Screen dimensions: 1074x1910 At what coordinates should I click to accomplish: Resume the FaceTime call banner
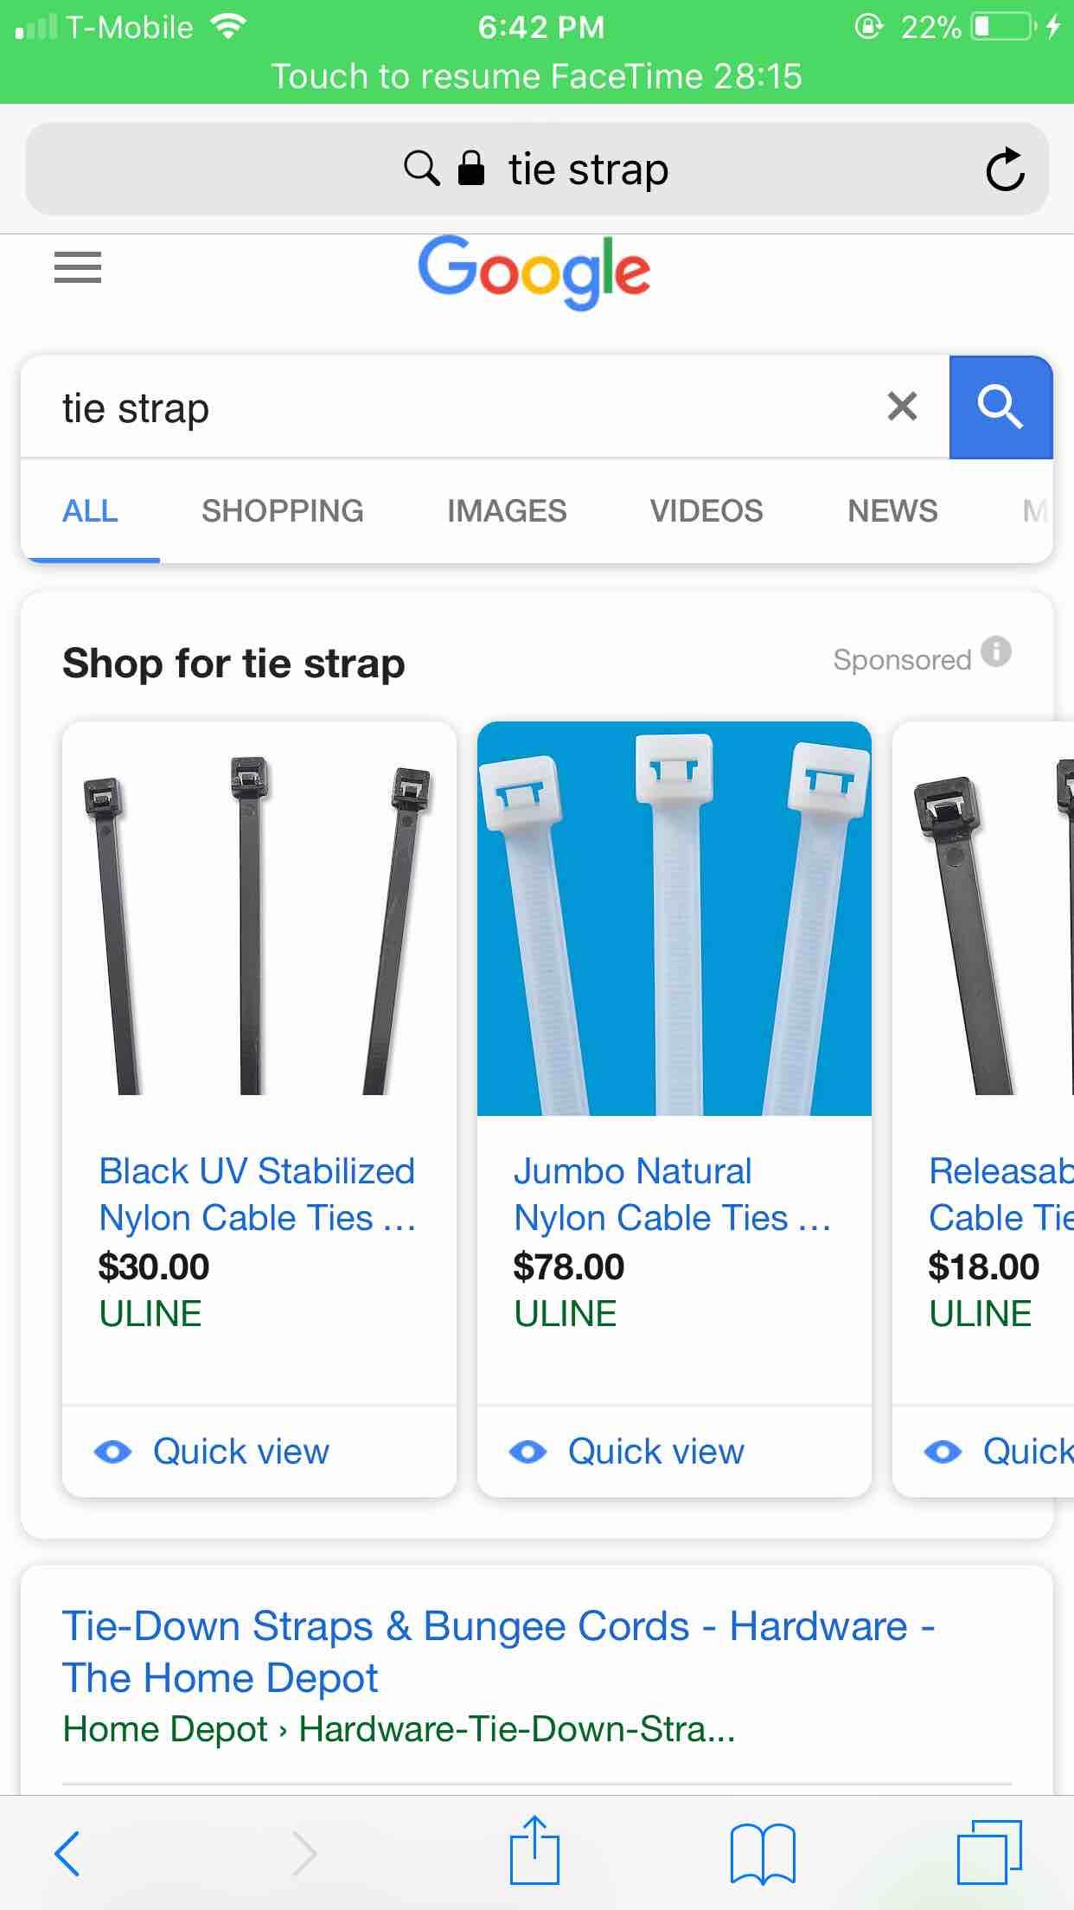536,76
